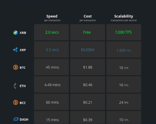This screenshot has height=124, width=156.
Task: Click the $0.39 DASH cost cell
Action: [x=88, y=118]
